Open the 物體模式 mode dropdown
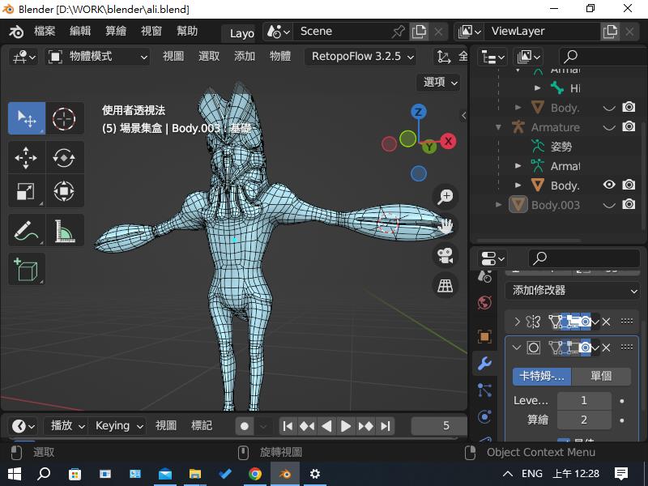The image size is (648, 486). pyautogui.click(x=98, y=57)
